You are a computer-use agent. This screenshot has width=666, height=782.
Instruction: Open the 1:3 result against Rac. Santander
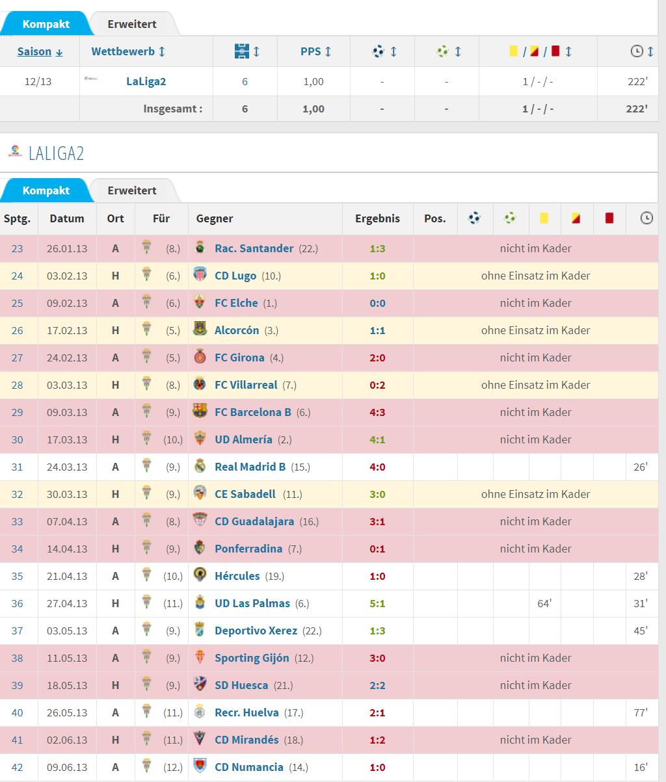pos(377,248)
